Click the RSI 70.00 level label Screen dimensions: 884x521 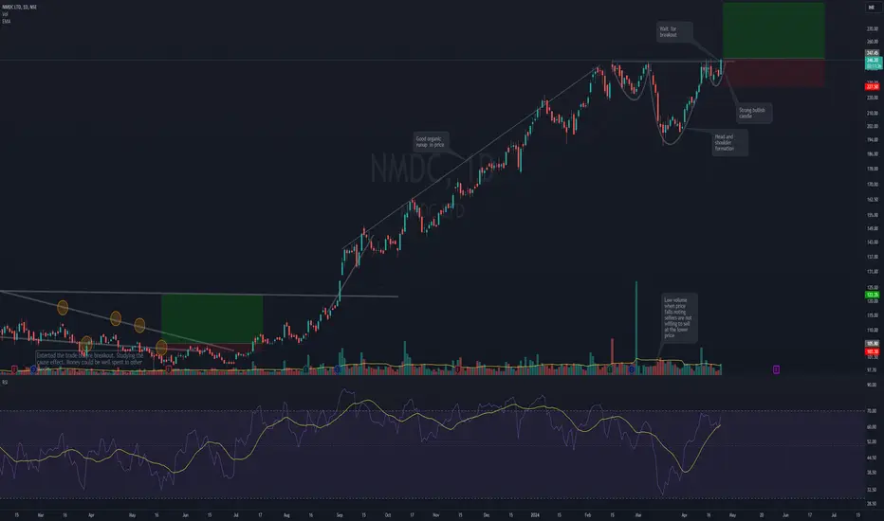(872, 410)
